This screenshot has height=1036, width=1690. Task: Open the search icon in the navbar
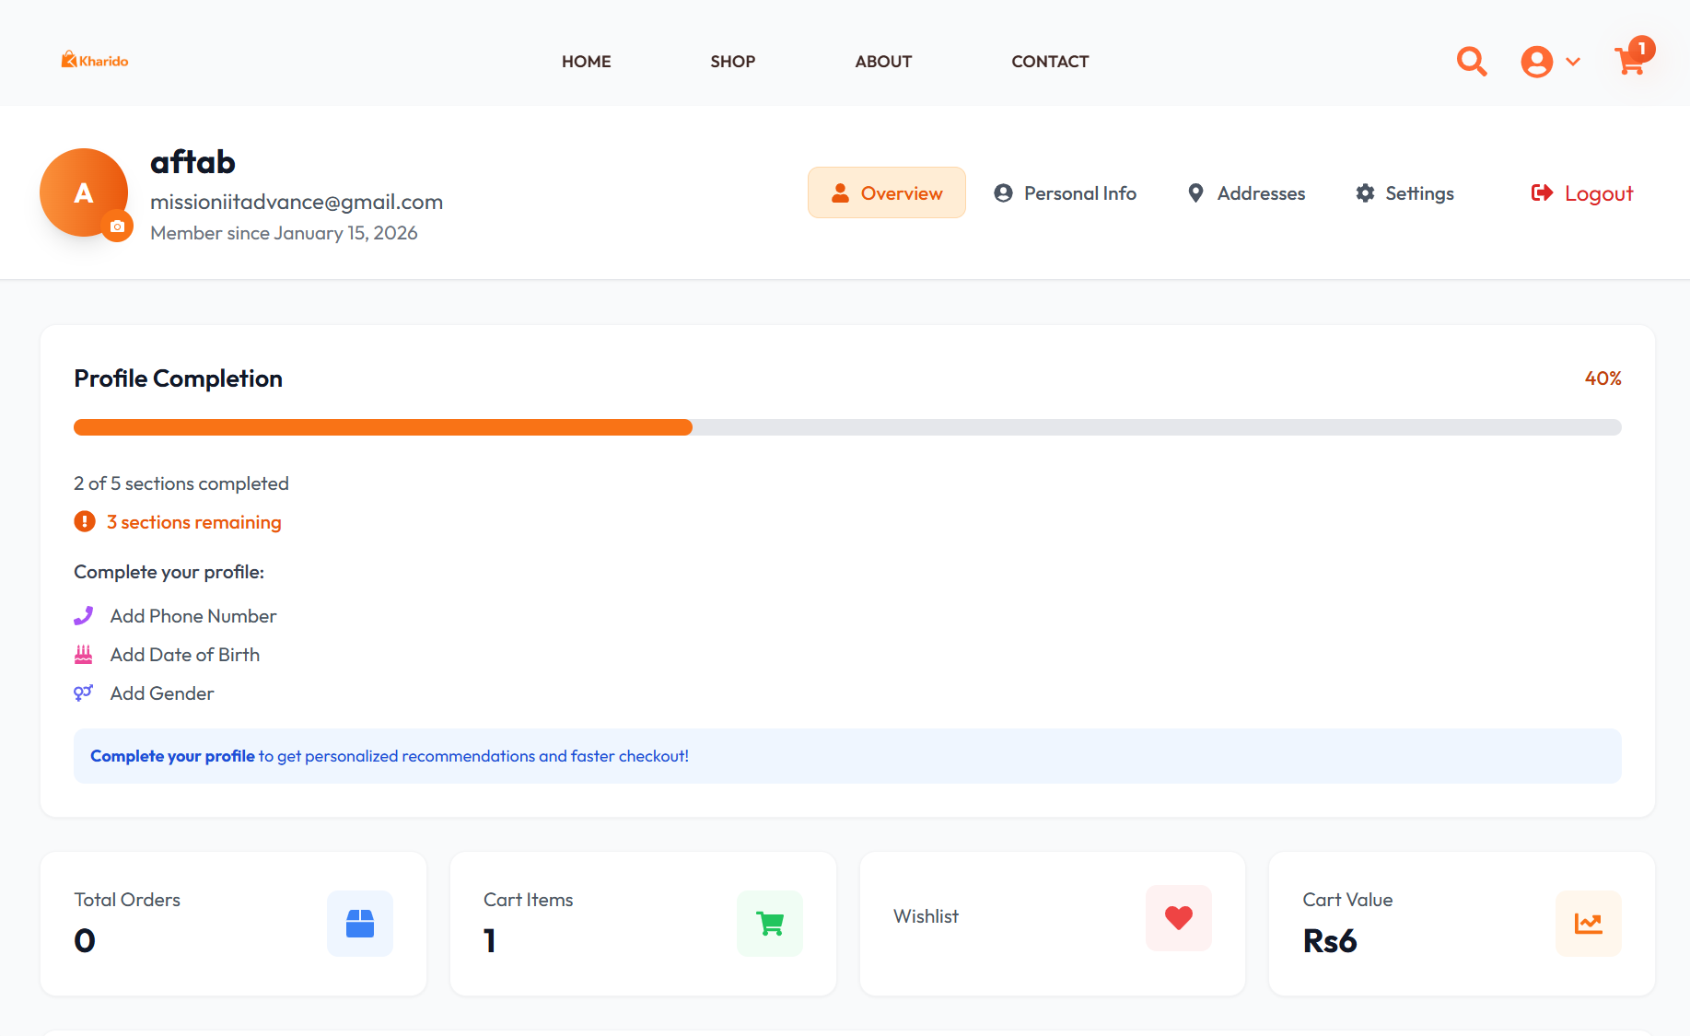[1471, 61]
